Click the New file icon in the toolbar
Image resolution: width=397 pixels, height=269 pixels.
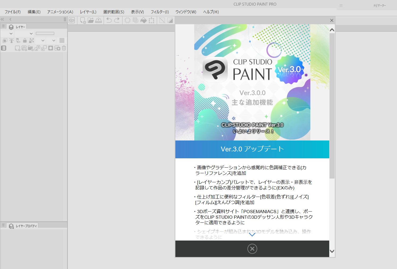click(x=82, y=20)
